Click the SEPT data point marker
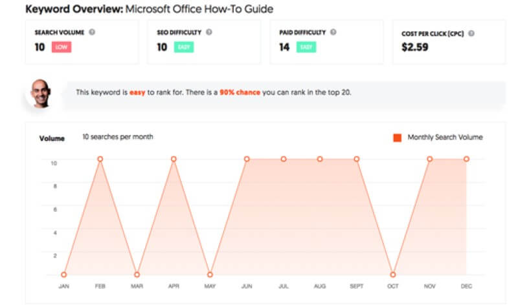This screenshot has height=308, width=518. tap(356, 159)
